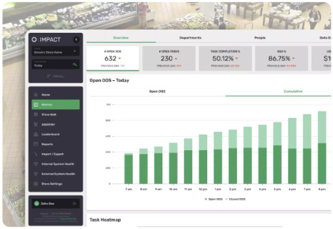Switch to the Overview tab
The width and height of the screenshot is (333, 229).
click(121, 38)
